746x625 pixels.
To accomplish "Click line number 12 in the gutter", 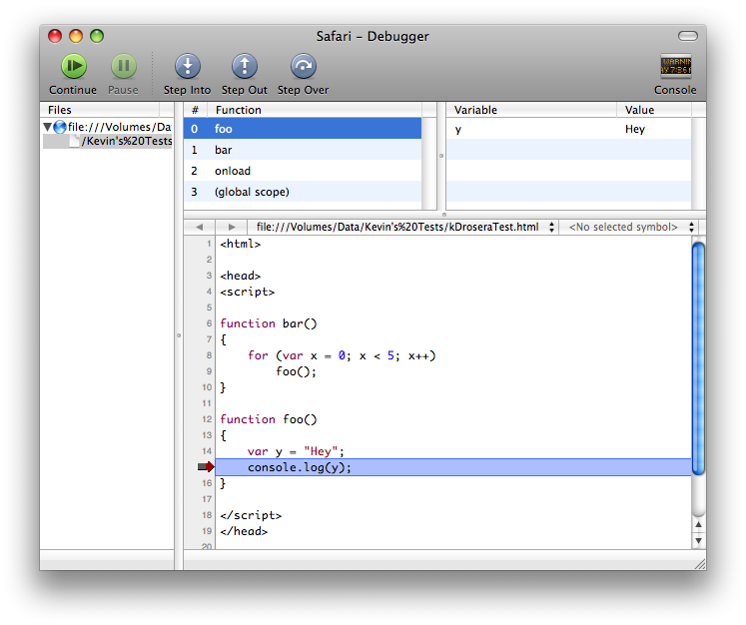I will pyautogui.click(x=207, y=419).
